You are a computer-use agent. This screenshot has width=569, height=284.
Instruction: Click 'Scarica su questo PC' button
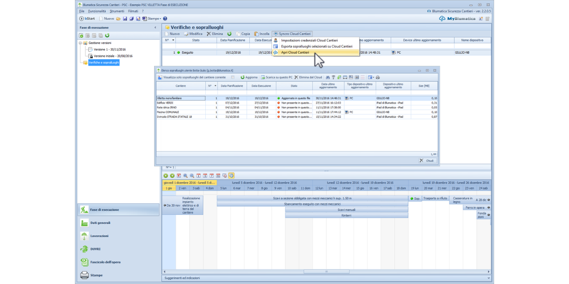pos(276,77)
